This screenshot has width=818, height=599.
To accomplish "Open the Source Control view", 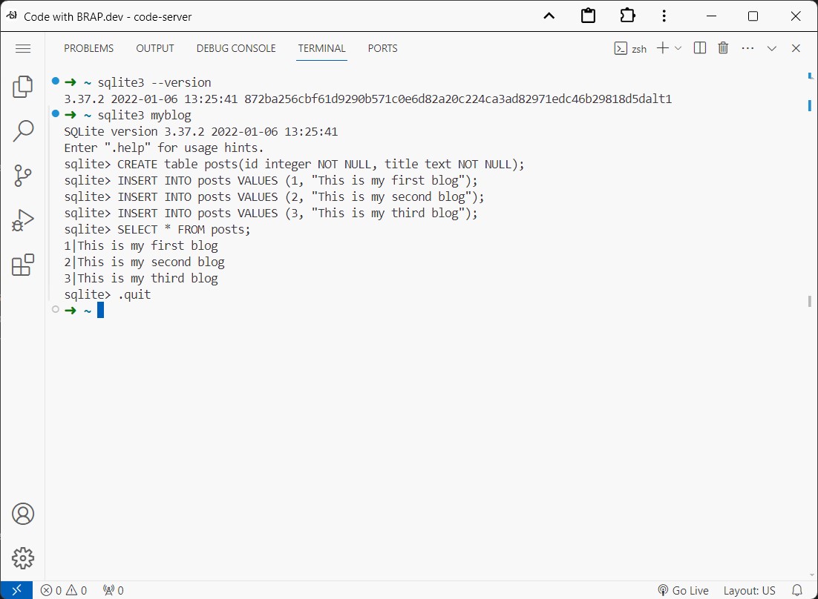I will click(x=22, y=176).
